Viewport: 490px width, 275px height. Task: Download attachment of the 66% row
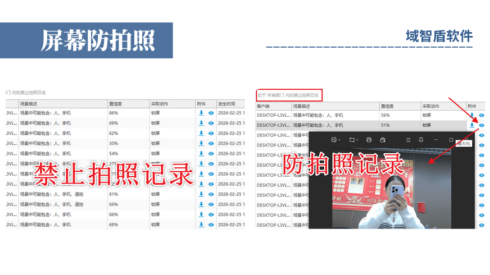201,214
